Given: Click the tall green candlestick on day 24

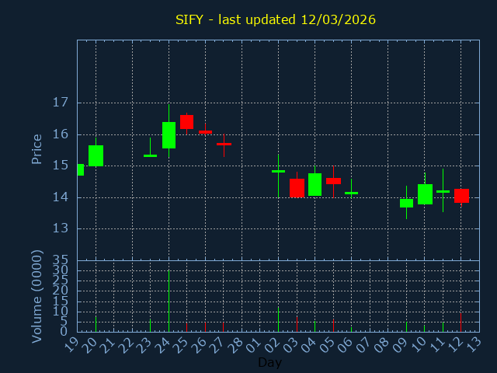Looking at the screenshot, I should point(169,135).
